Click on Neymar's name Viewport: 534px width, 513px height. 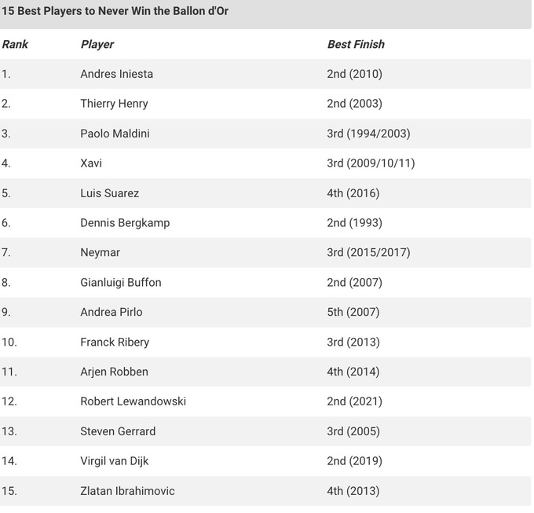[100, 252]
